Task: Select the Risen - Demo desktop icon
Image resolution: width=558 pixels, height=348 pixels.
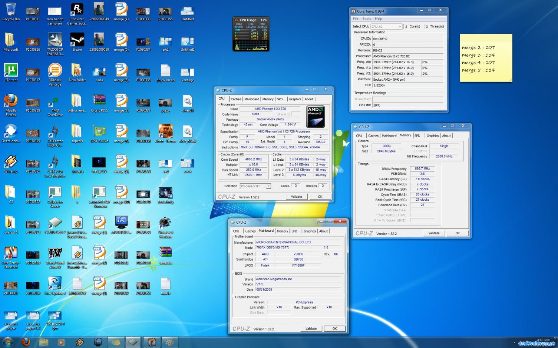Action: (165, 134)
